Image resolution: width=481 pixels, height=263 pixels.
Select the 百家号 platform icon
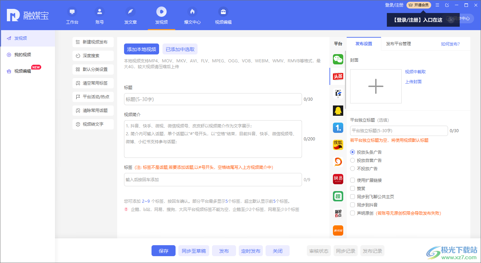[338, 93]
